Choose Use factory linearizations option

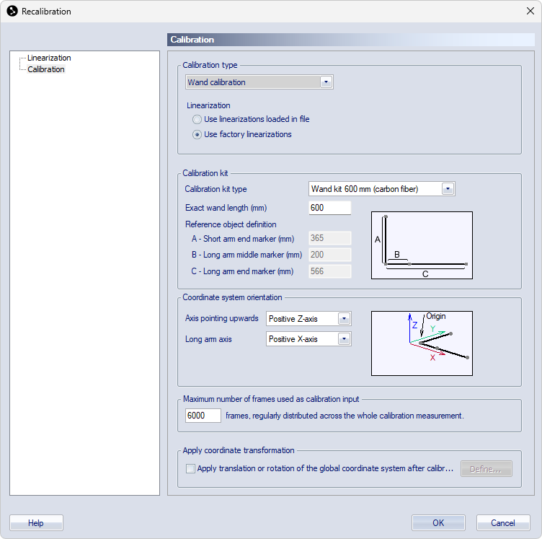coord(197,134)
